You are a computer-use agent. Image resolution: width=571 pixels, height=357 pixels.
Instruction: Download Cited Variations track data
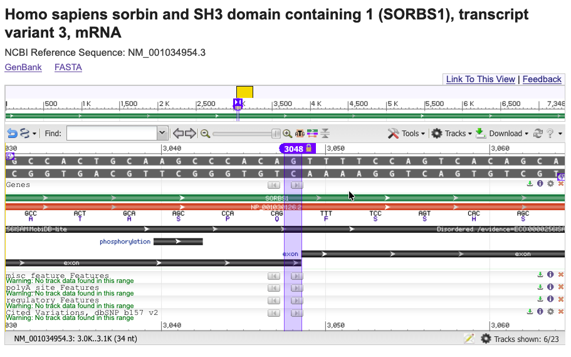pos(530,311)
